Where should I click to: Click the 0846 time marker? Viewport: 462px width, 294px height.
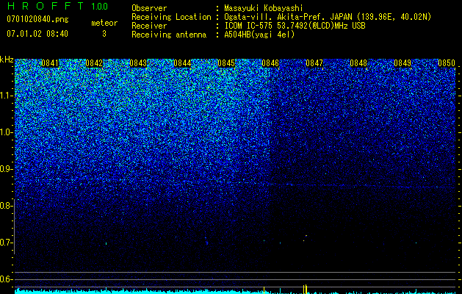270,63
